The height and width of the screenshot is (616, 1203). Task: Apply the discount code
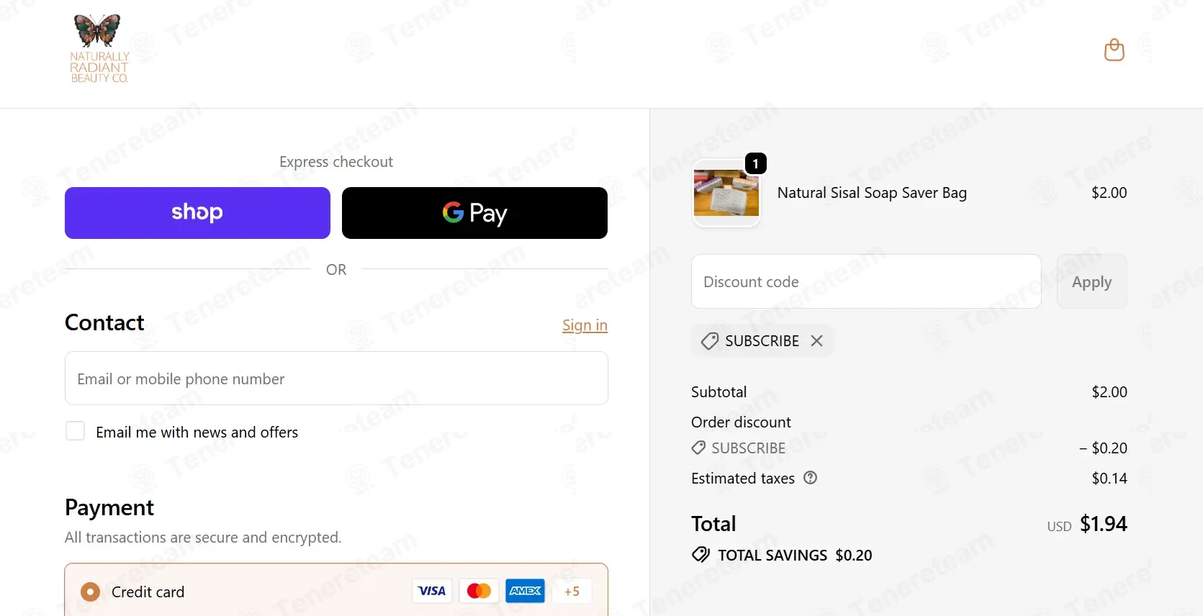(x=1091, y=281)
